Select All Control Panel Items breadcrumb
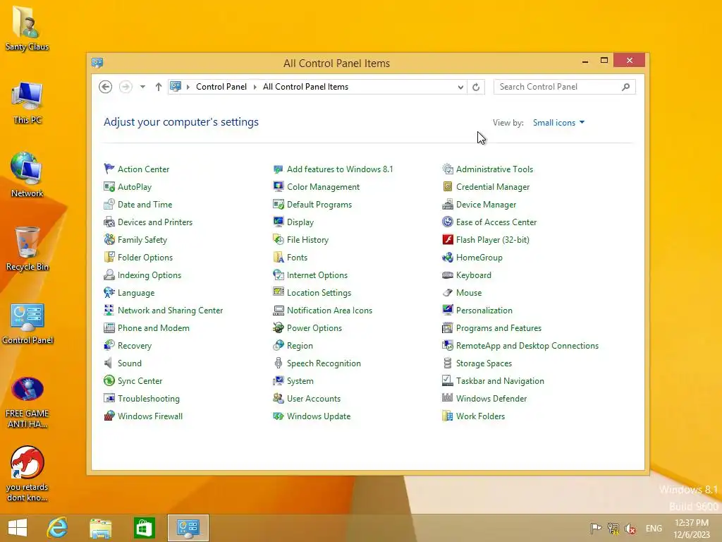This screenshot has width=722, height=542. [x=305, y=87]
